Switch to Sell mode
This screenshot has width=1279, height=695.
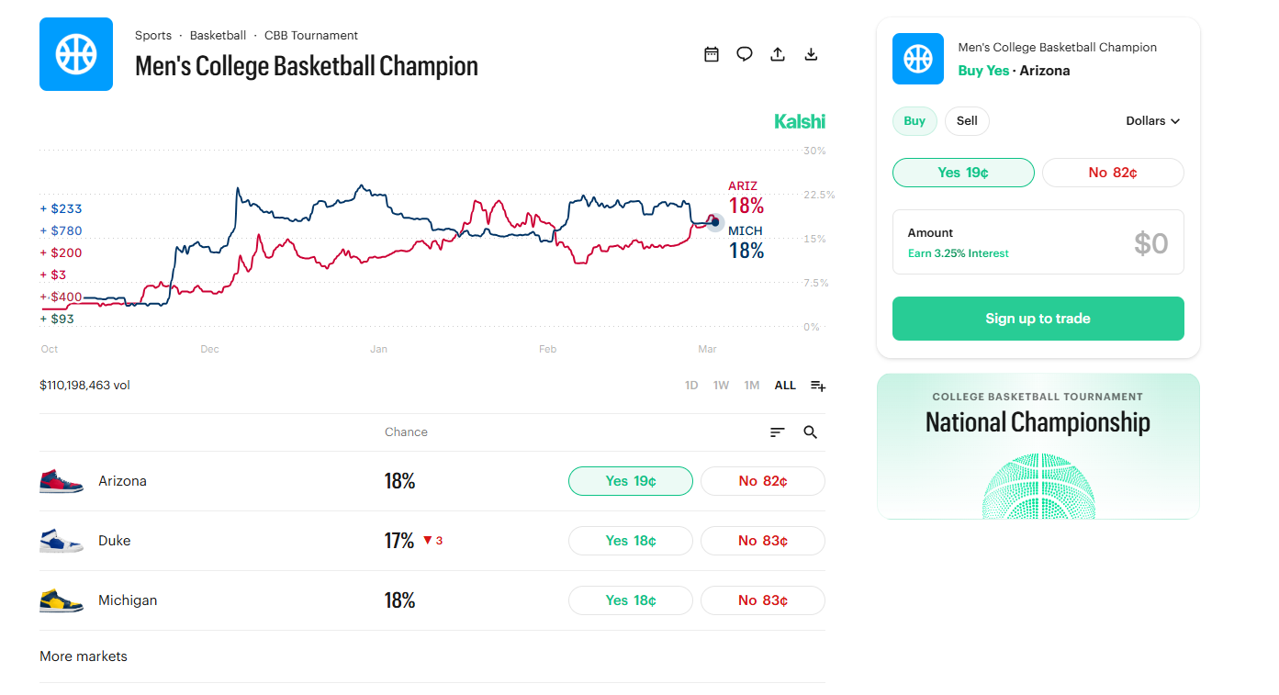967,120
